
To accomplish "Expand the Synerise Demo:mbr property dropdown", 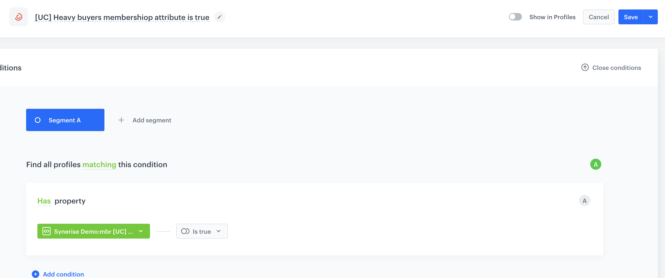I will pos(141,231).
